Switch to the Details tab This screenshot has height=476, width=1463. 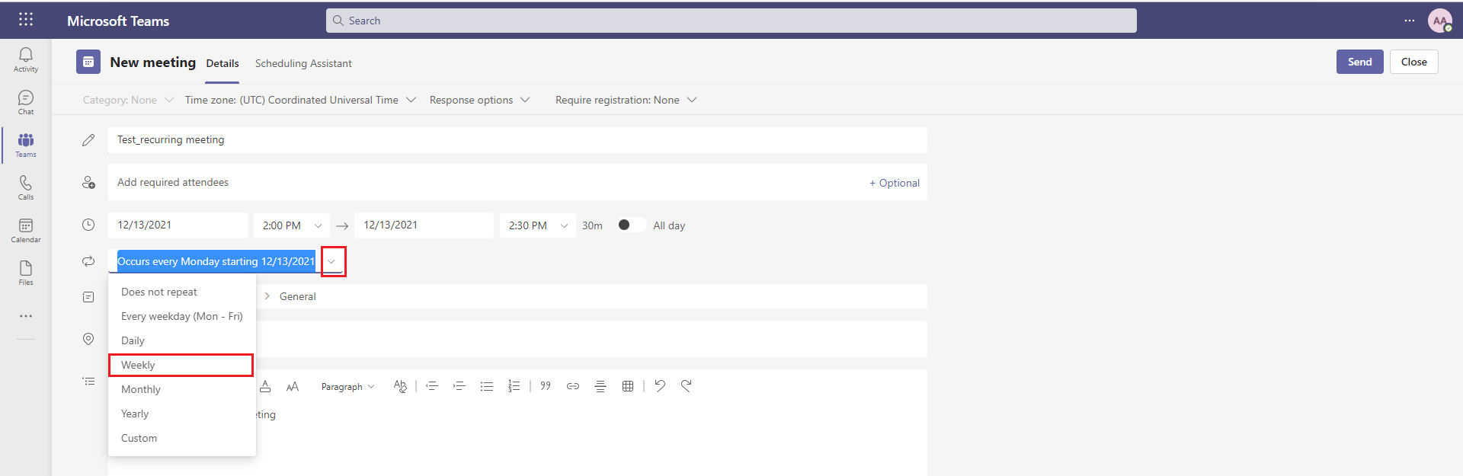pyautogui.click(x=222, y=63)
